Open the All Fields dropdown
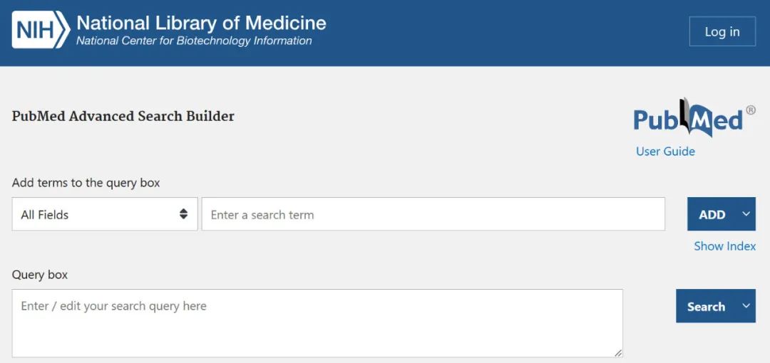 click(x=104, y=214)
